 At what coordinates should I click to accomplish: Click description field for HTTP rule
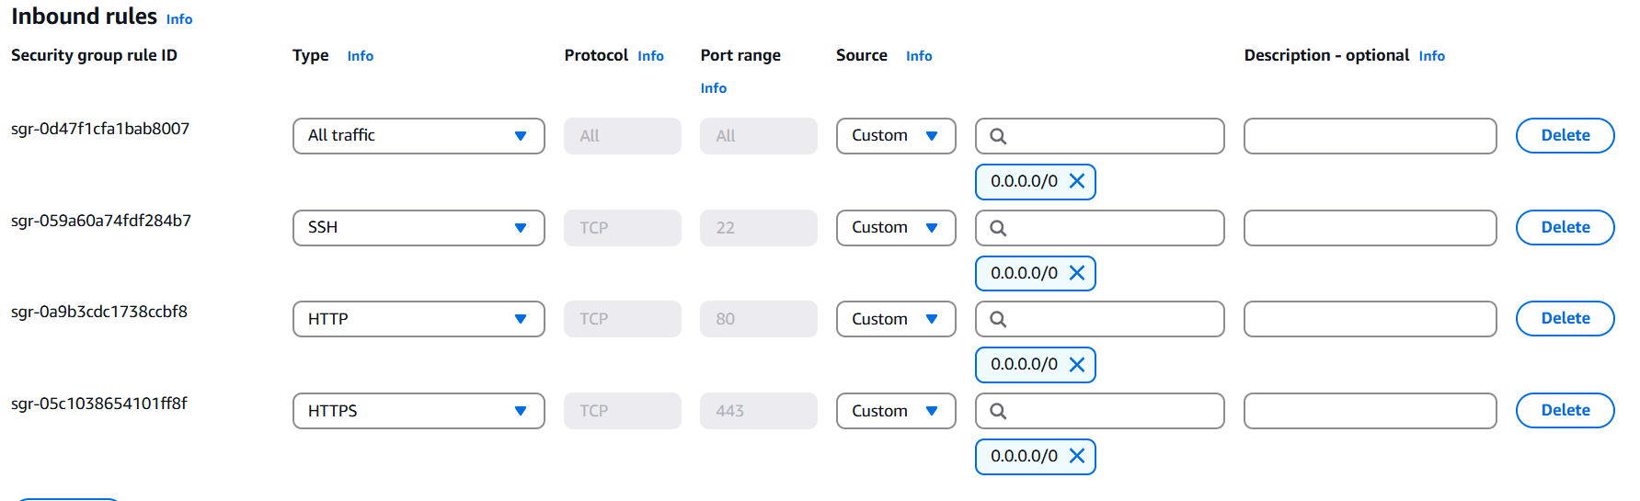pos(1369,319)
